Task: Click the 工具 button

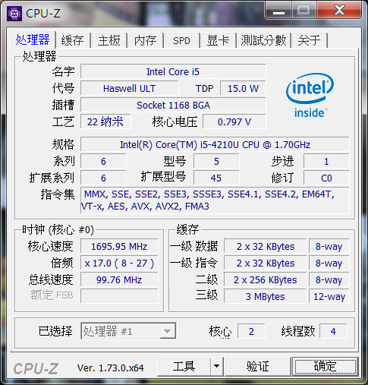Action: (184, 366)
